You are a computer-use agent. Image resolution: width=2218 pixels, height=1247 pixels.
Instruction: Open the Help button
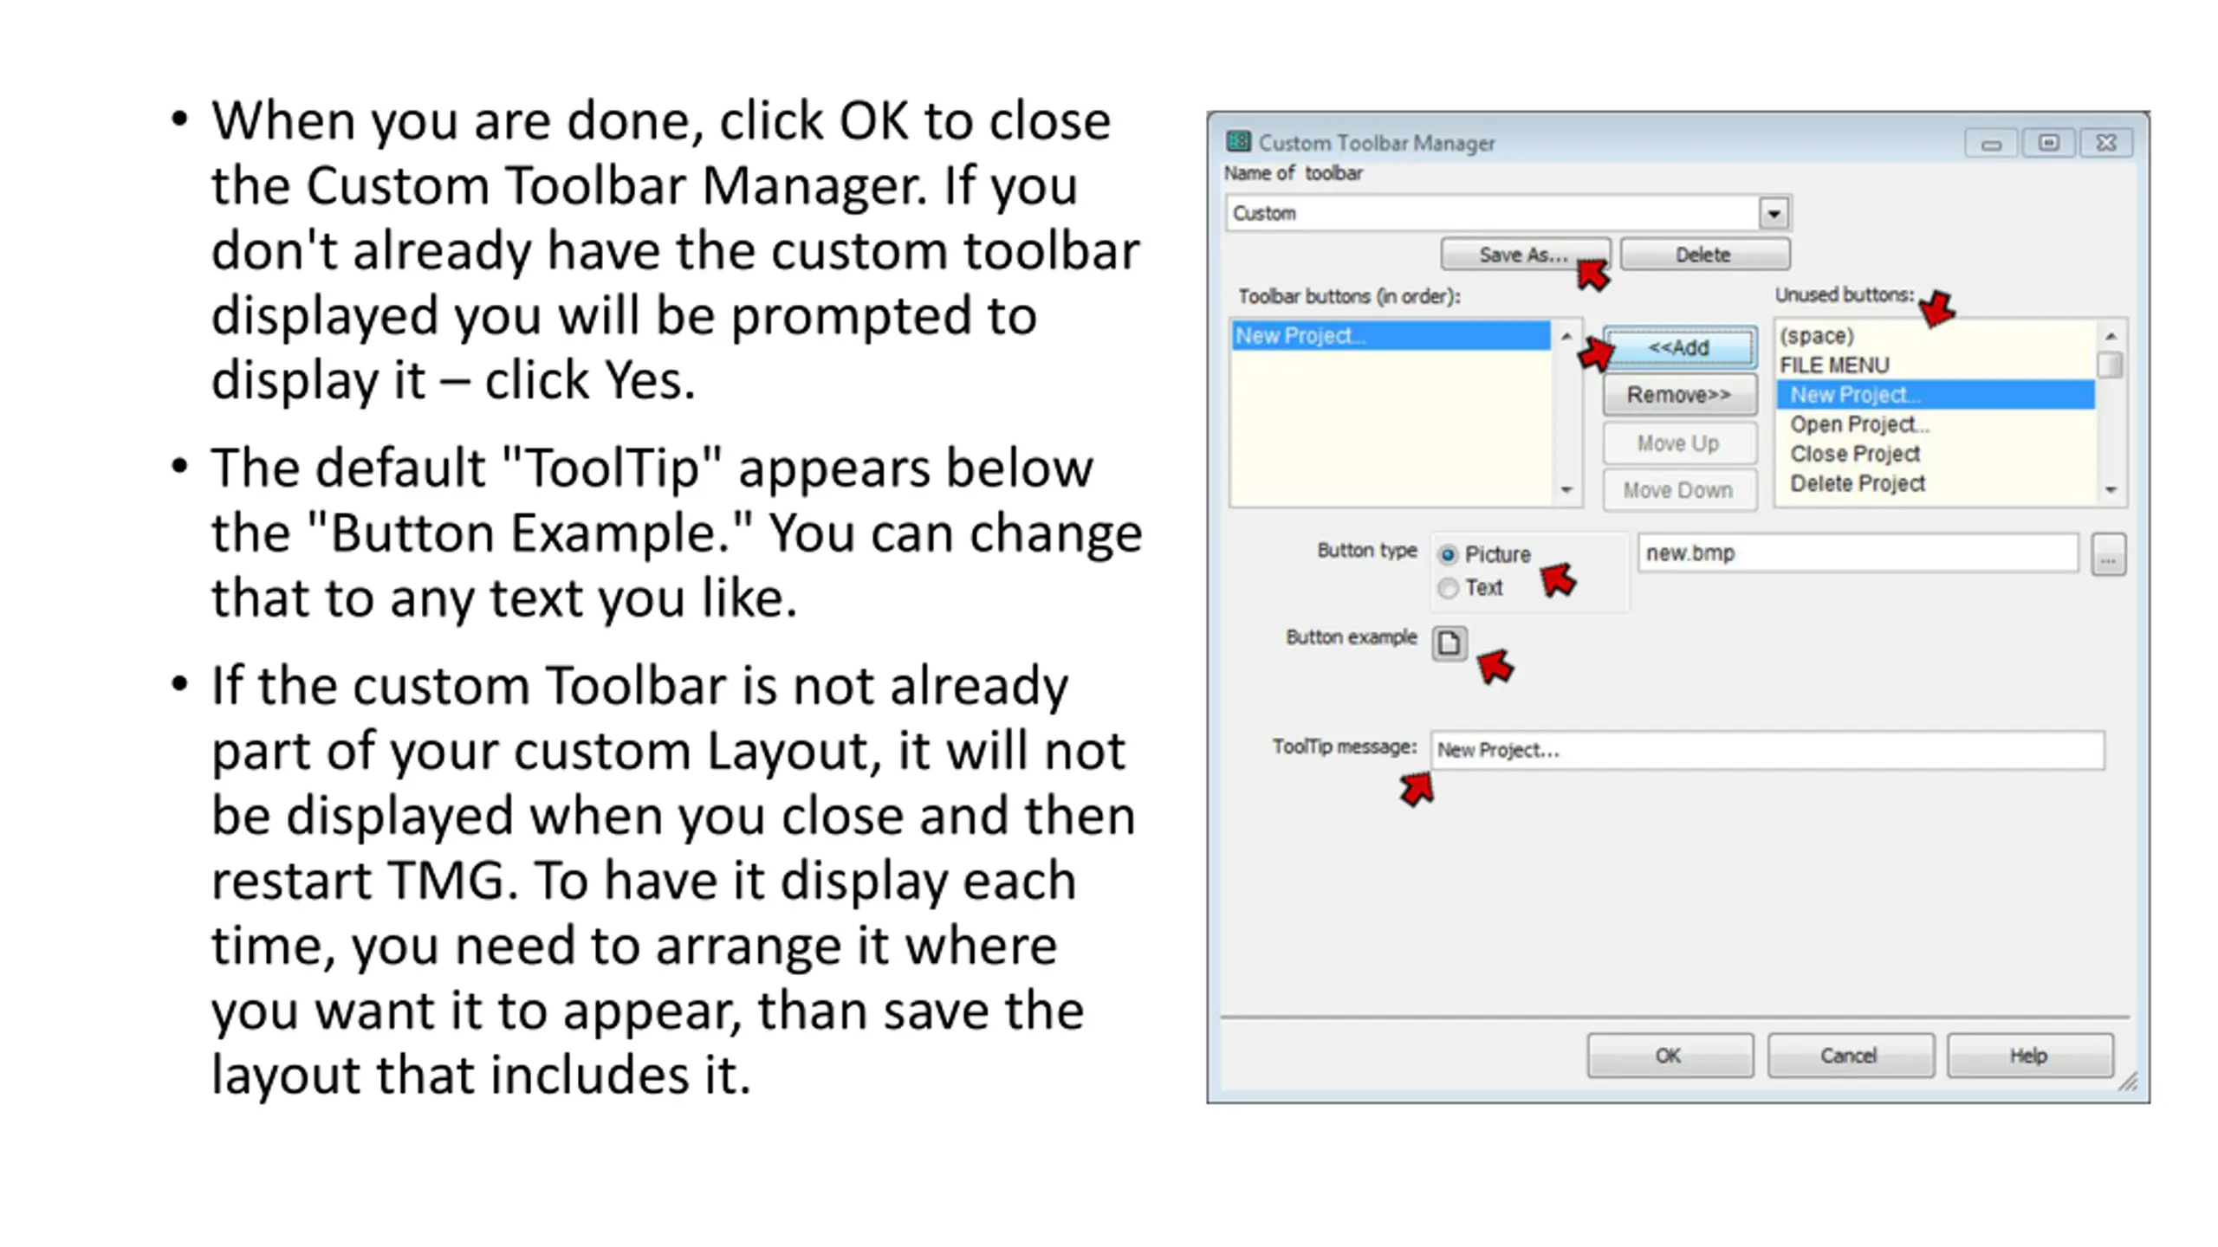point(2029,1056)
